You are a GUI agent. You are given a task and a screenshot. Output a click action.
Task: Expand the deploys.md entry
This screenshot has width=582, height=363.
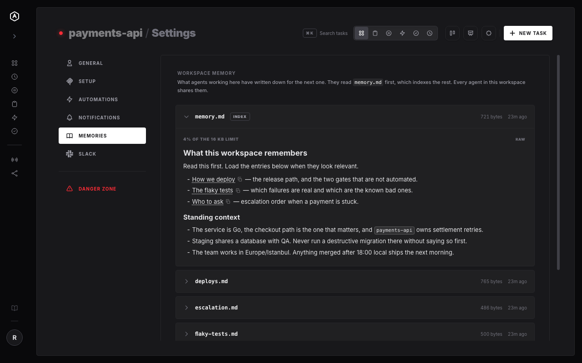pos(355,281)
